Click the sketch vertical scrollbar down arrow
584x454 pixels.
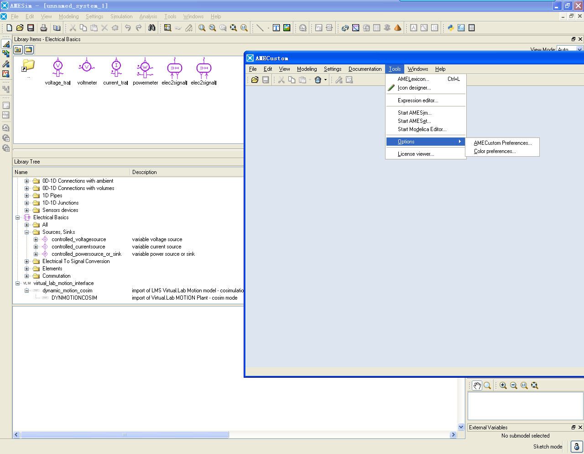461,427
